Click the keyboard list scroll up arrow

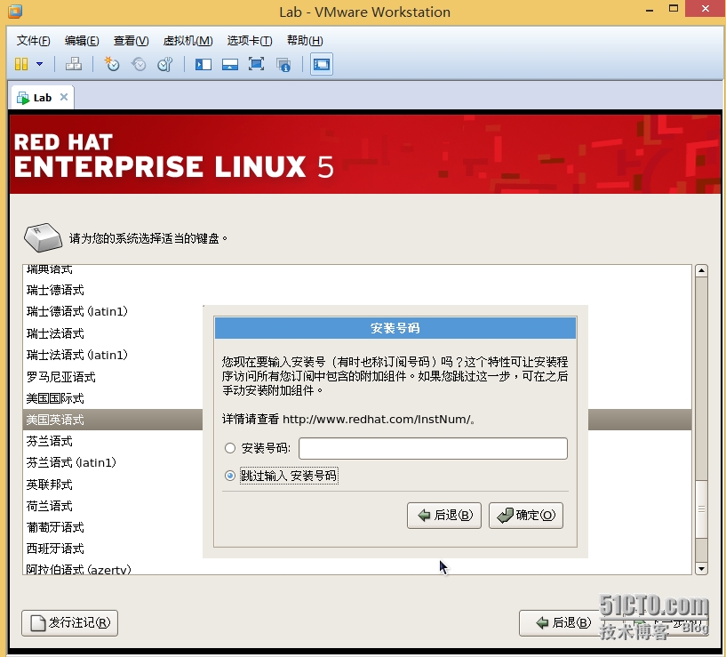click(x=701, y=270)
